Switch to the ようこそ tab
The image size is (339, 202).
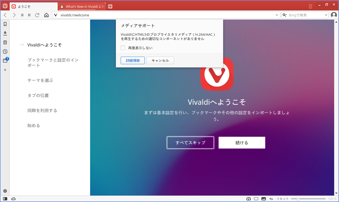(34, 6)
